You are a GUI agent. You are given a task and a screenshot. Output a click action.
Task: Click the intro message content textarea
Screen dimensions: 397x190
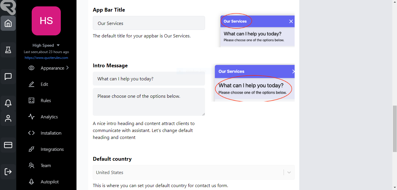[149, 102]
